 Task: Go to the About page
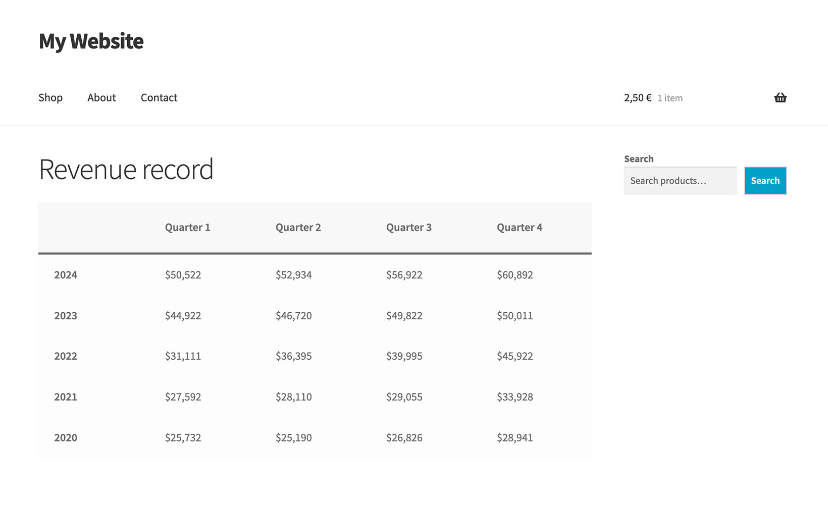tap(101, 98)
